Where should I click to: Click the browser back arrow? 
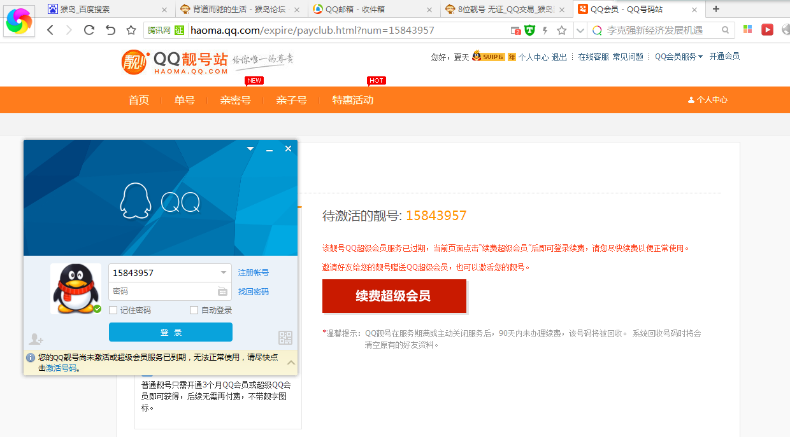[50, 30]
